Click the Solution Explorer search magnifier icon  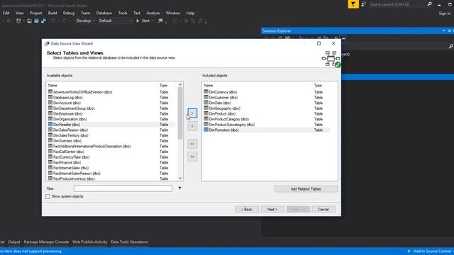pyautogui.click(x=451, y=46)
